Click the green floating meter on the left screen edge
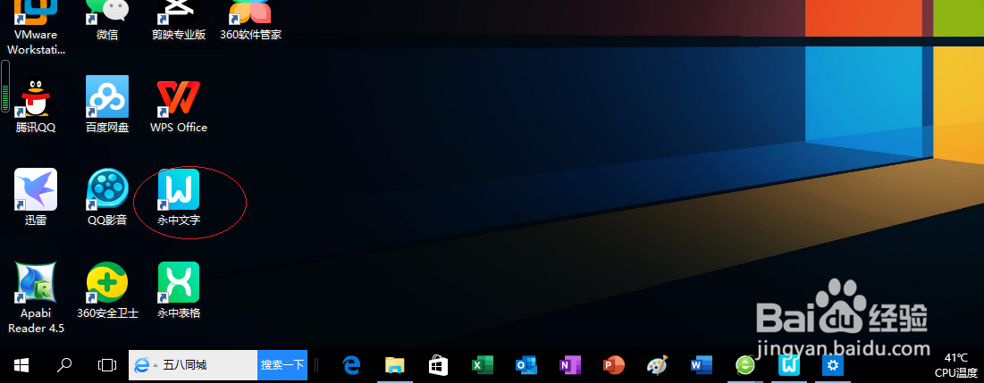Screen dimensions: 984x383 point(5,88)
